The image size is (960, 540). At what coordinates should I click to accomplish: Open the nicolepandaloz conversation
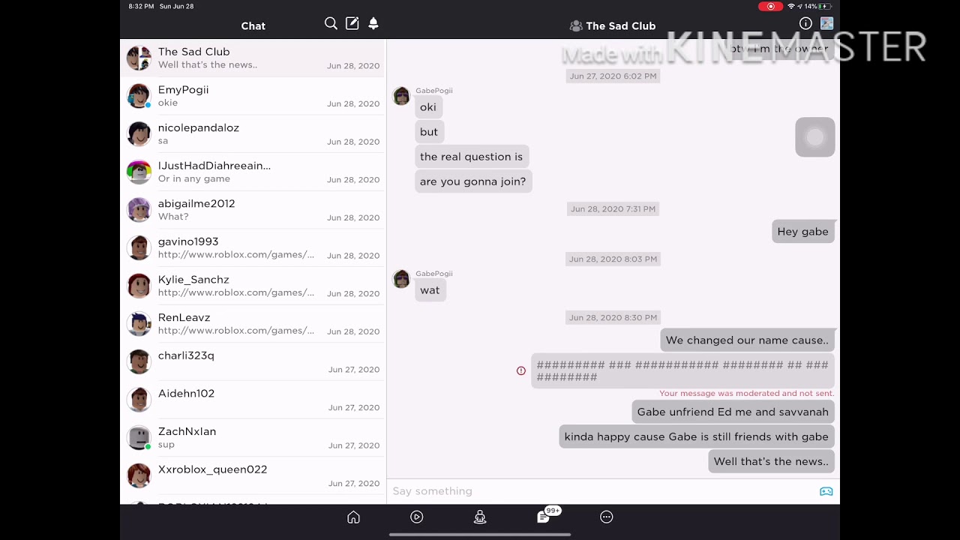tap(253, 133)
